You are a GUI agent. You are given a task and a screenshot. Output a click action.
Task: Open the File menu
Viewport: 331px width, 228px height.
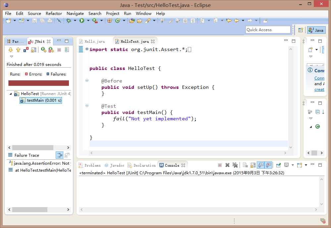8,13
